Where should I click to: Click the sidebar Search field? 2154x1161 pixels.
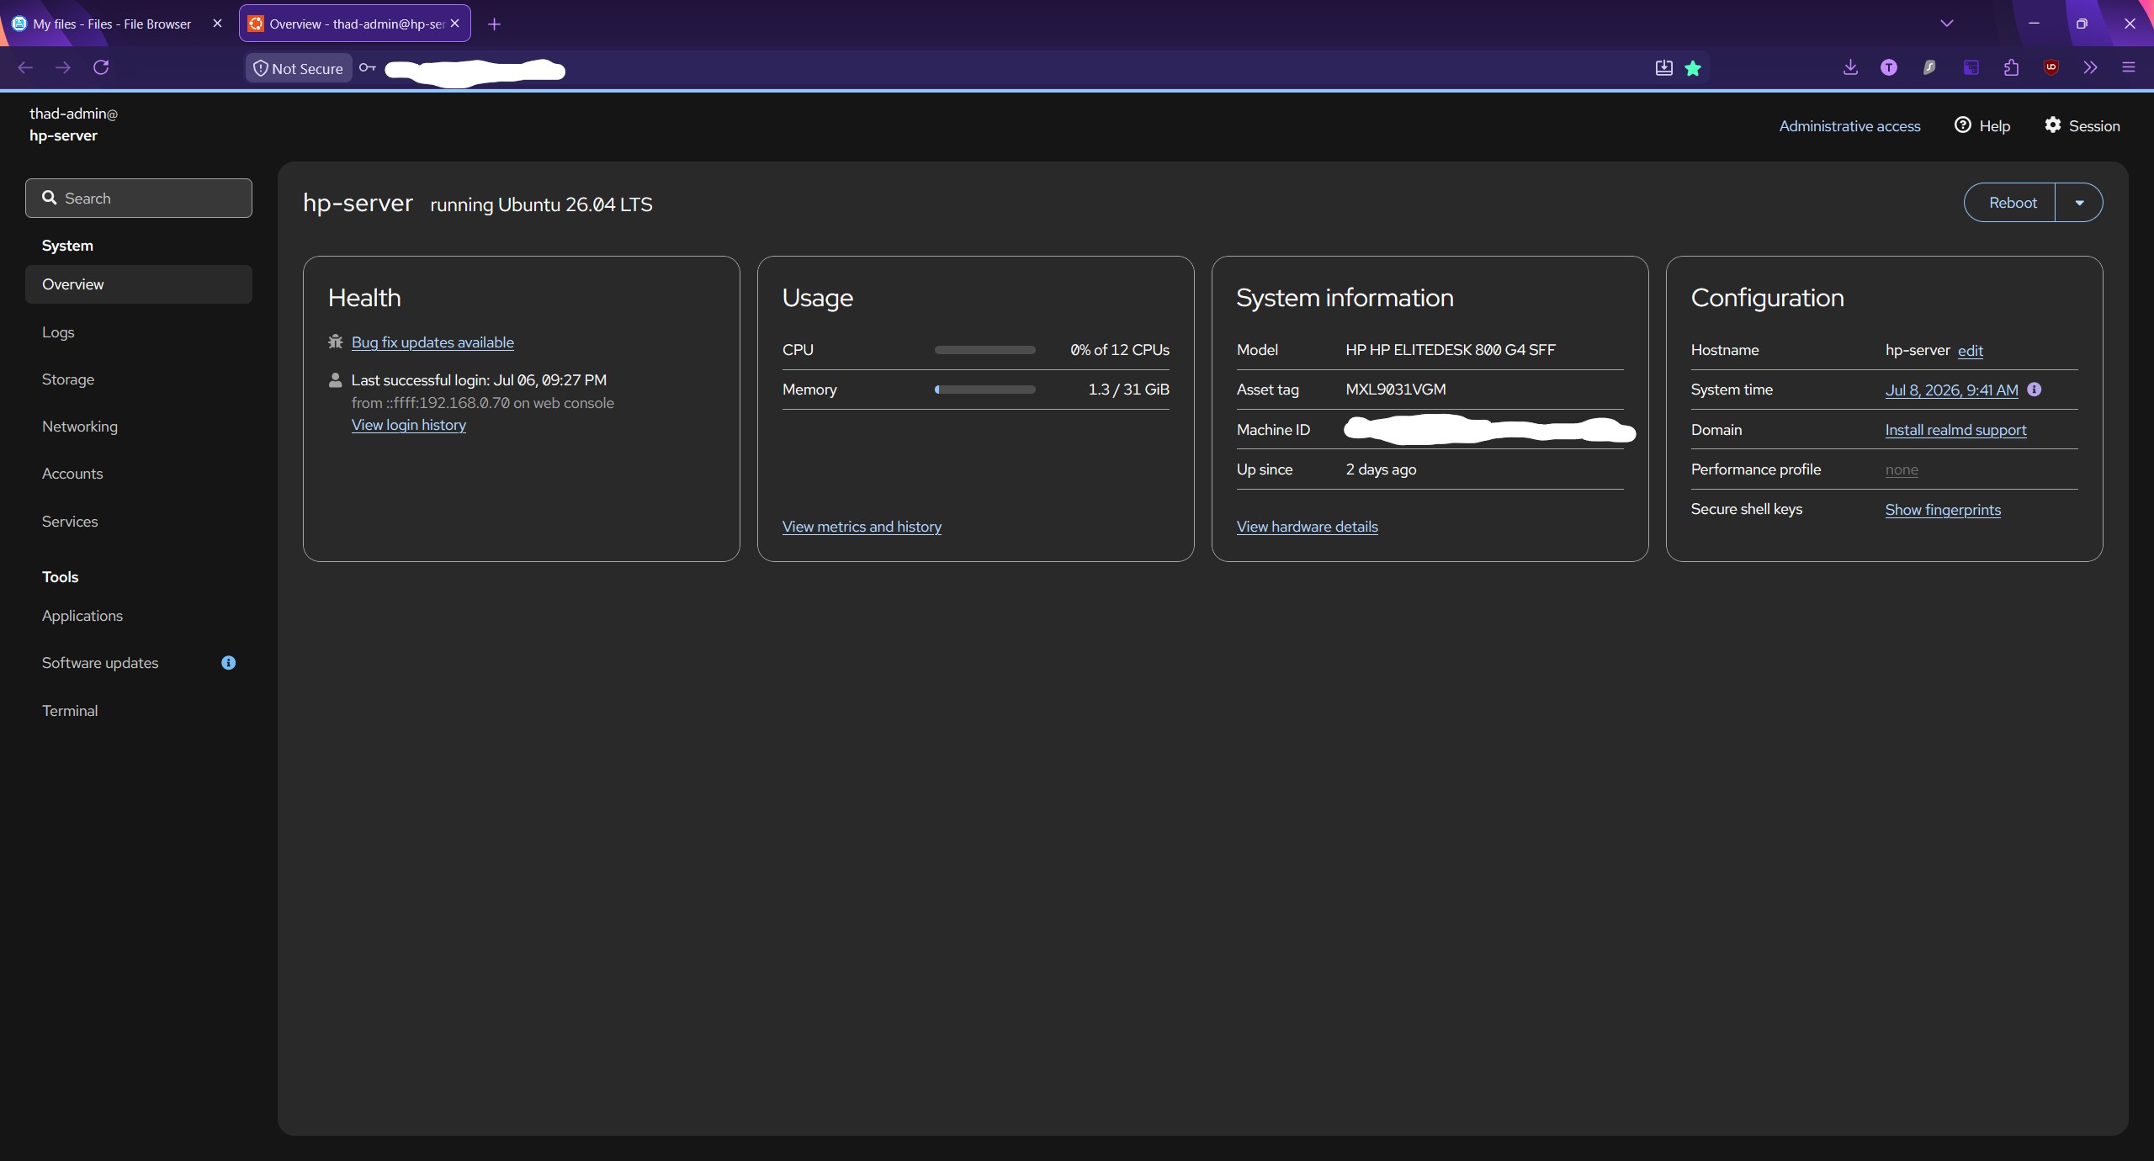139,198
